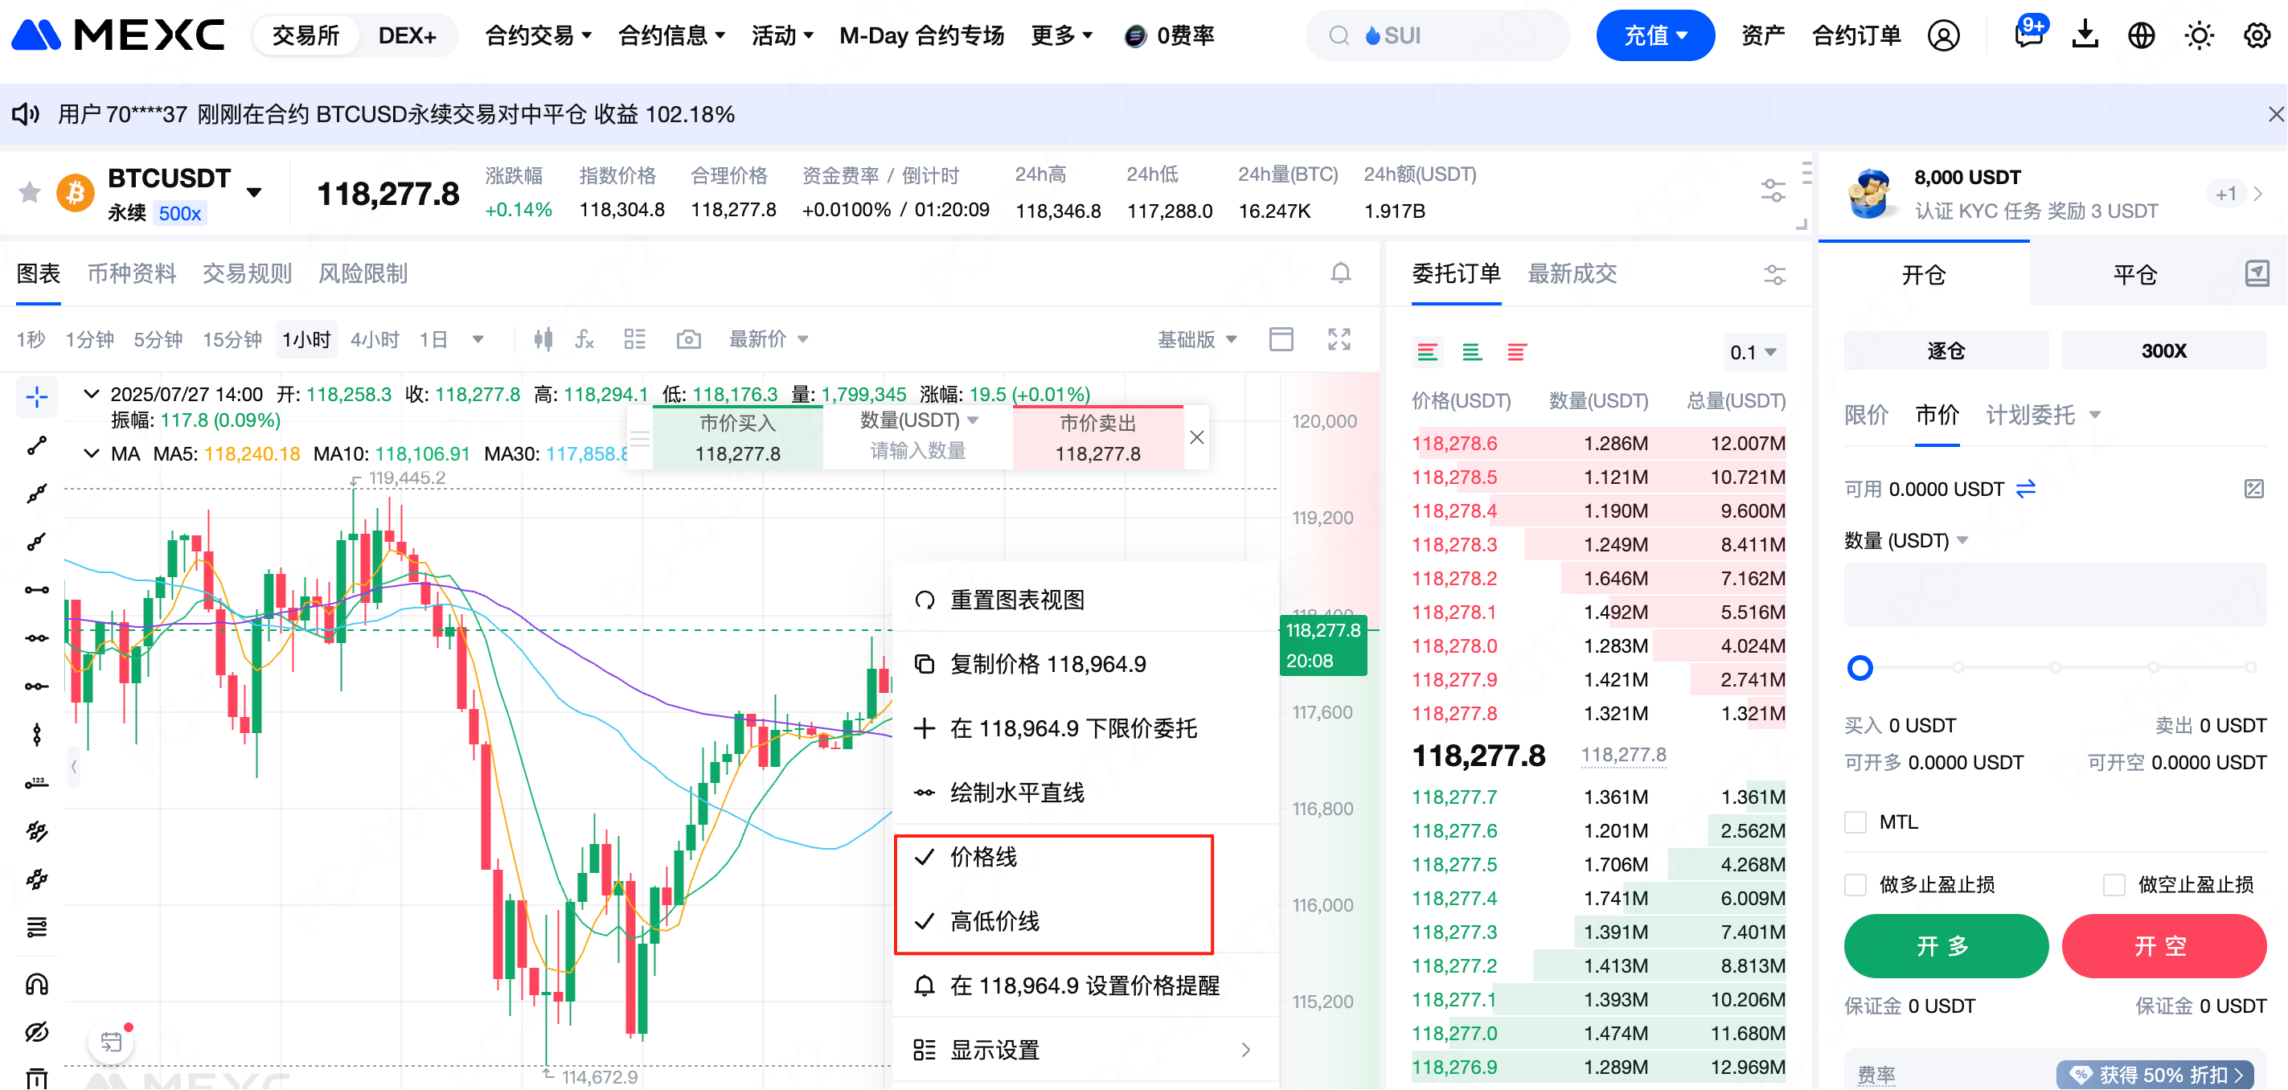Collapse the OHLC info chevron
The width and height of the screenshot is (2288, 1090).
pyautogui.click(x=91, y=394)
